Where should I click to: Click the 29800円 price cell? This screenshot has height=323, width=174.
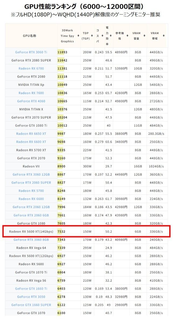point(121,305)
